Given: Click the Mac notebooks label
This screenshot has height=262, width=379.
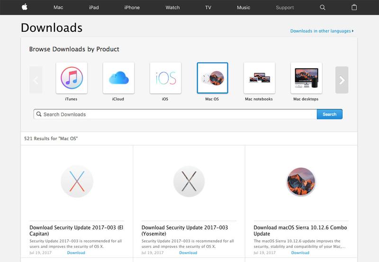Looking at the screenshot, I should coord(259,99).
